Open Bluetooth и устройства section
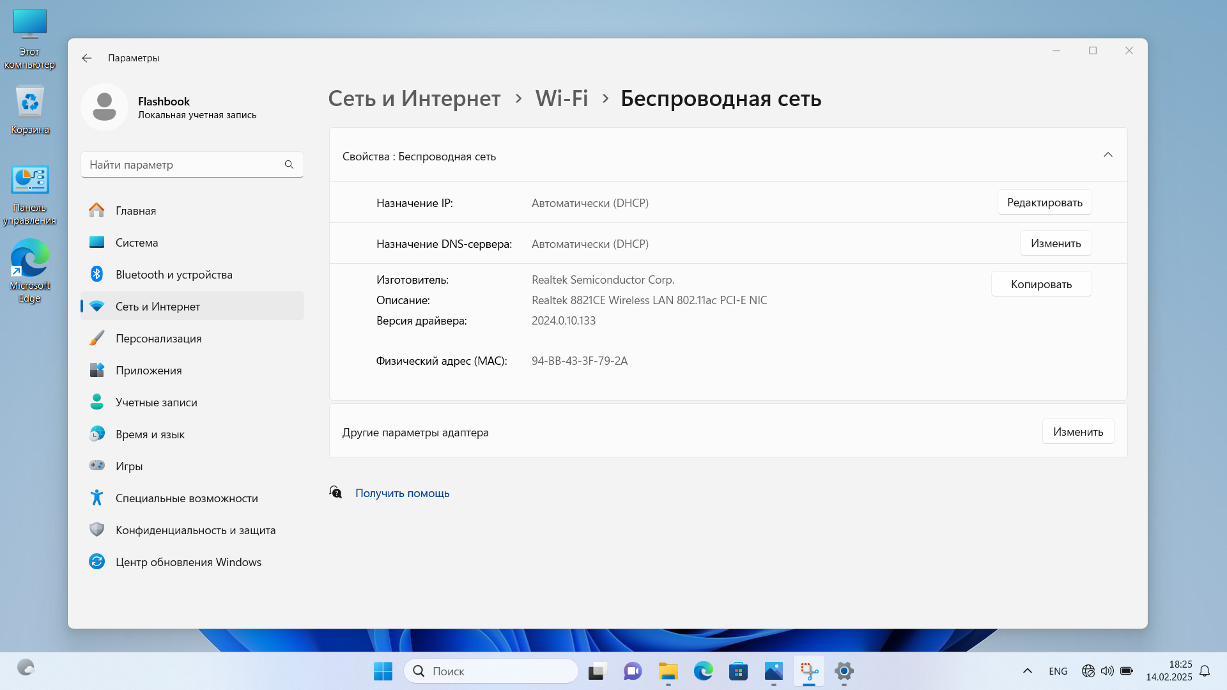Viewport: 1227px width, 690px height. coord(174,275)
